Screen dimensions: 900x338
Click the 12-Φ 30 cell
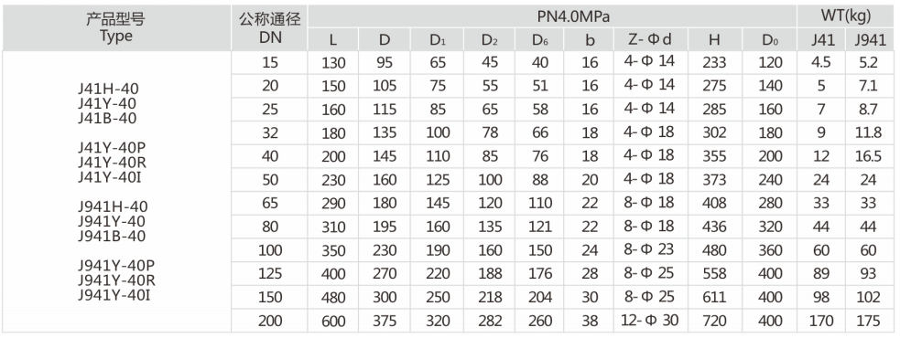tap(651, 321)
